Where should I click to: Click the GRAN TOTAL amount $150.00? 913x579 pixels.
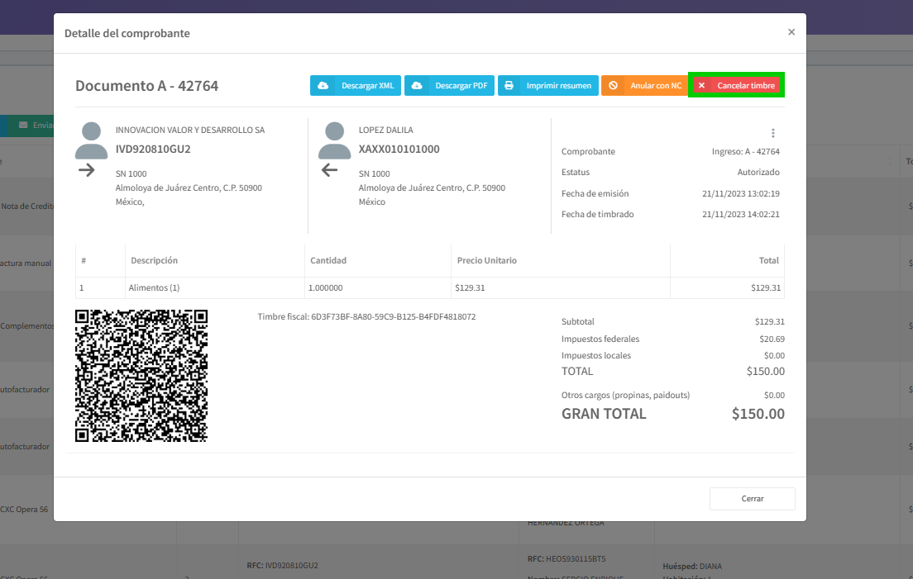point(758,414)
